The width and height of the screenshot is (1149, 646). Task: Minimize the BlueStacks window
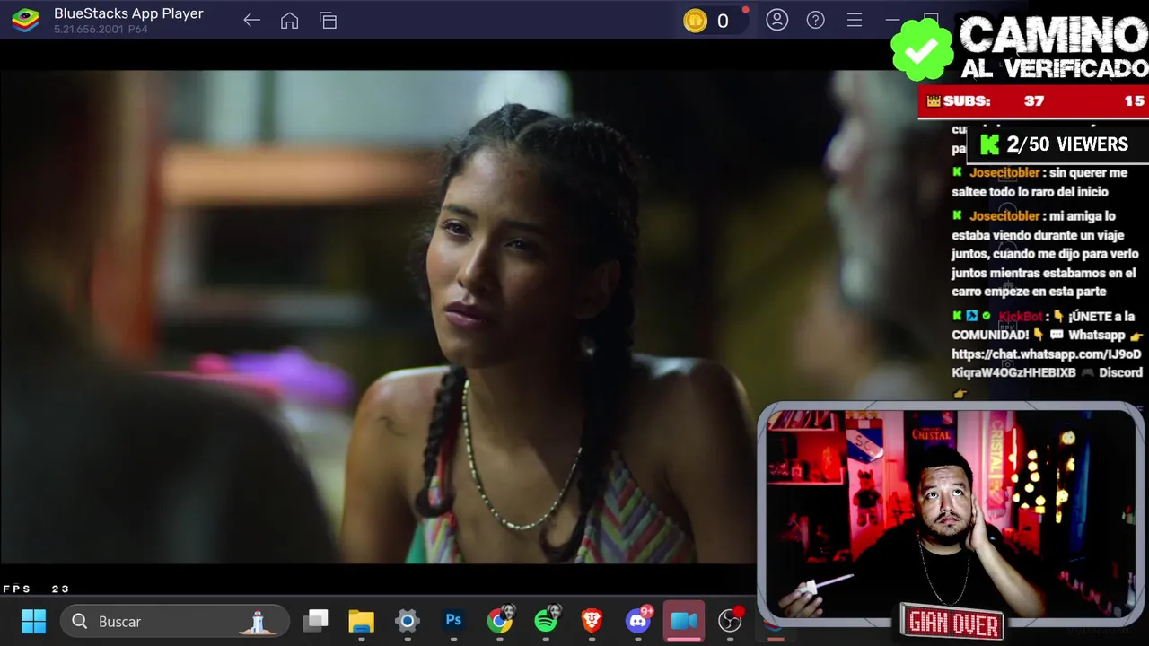click(x=892, y=20)
